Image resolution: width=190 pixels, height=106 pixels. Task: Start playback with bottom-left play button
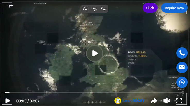tap(8, 101)
